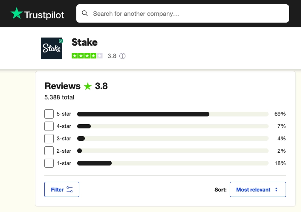Click the sort arrows icon in Most relevant

276,189
